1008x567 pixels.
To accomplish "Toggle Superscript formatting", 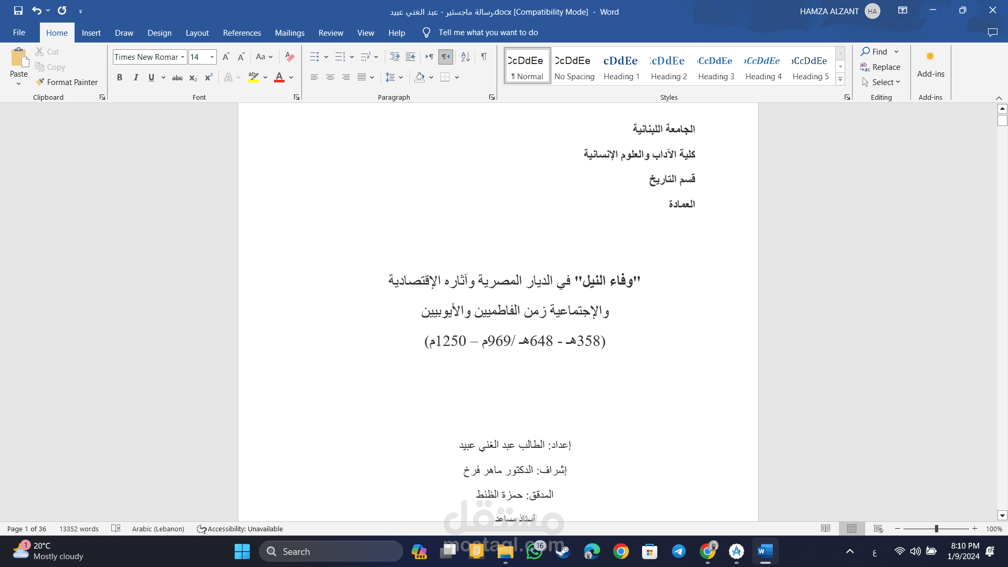I will (x=208, y=78).
